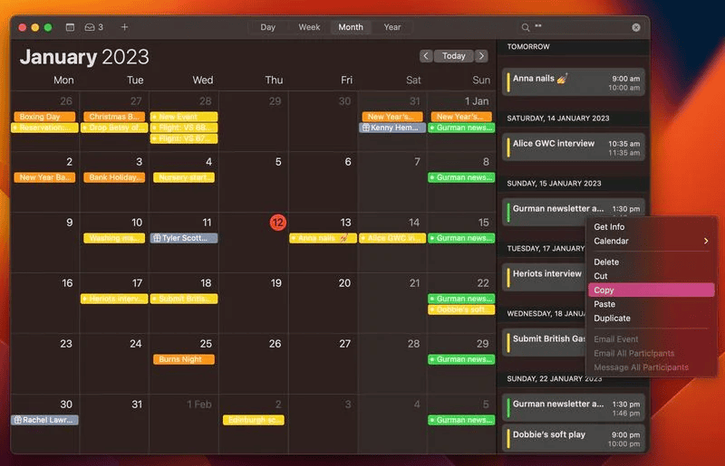
Task: Expand the Calendar submenu
Action: click(x=650, y=241)
